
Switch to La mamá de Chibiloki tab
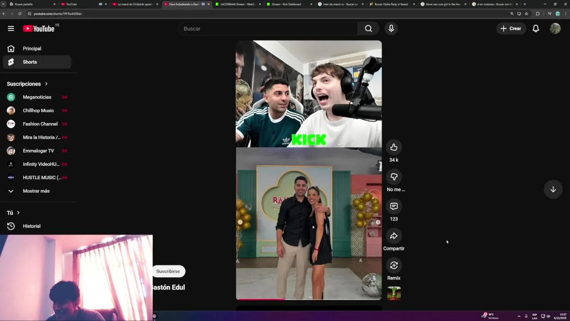click(134, 4)
